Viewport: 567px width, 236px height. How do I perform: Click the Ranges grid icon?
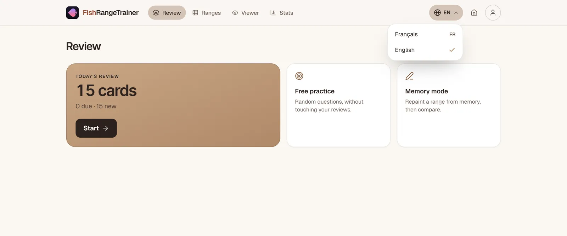pyautogui.click(x=195, y=13)
